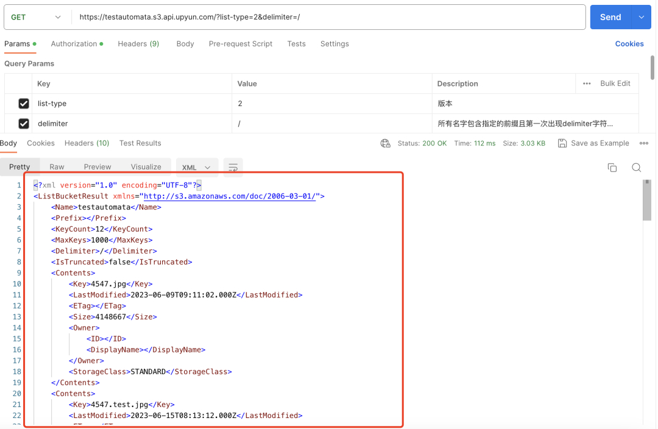Open the GET method dropdown
Image resolution: width=658 pixels, height=429 pixels.
click(36, 17)
